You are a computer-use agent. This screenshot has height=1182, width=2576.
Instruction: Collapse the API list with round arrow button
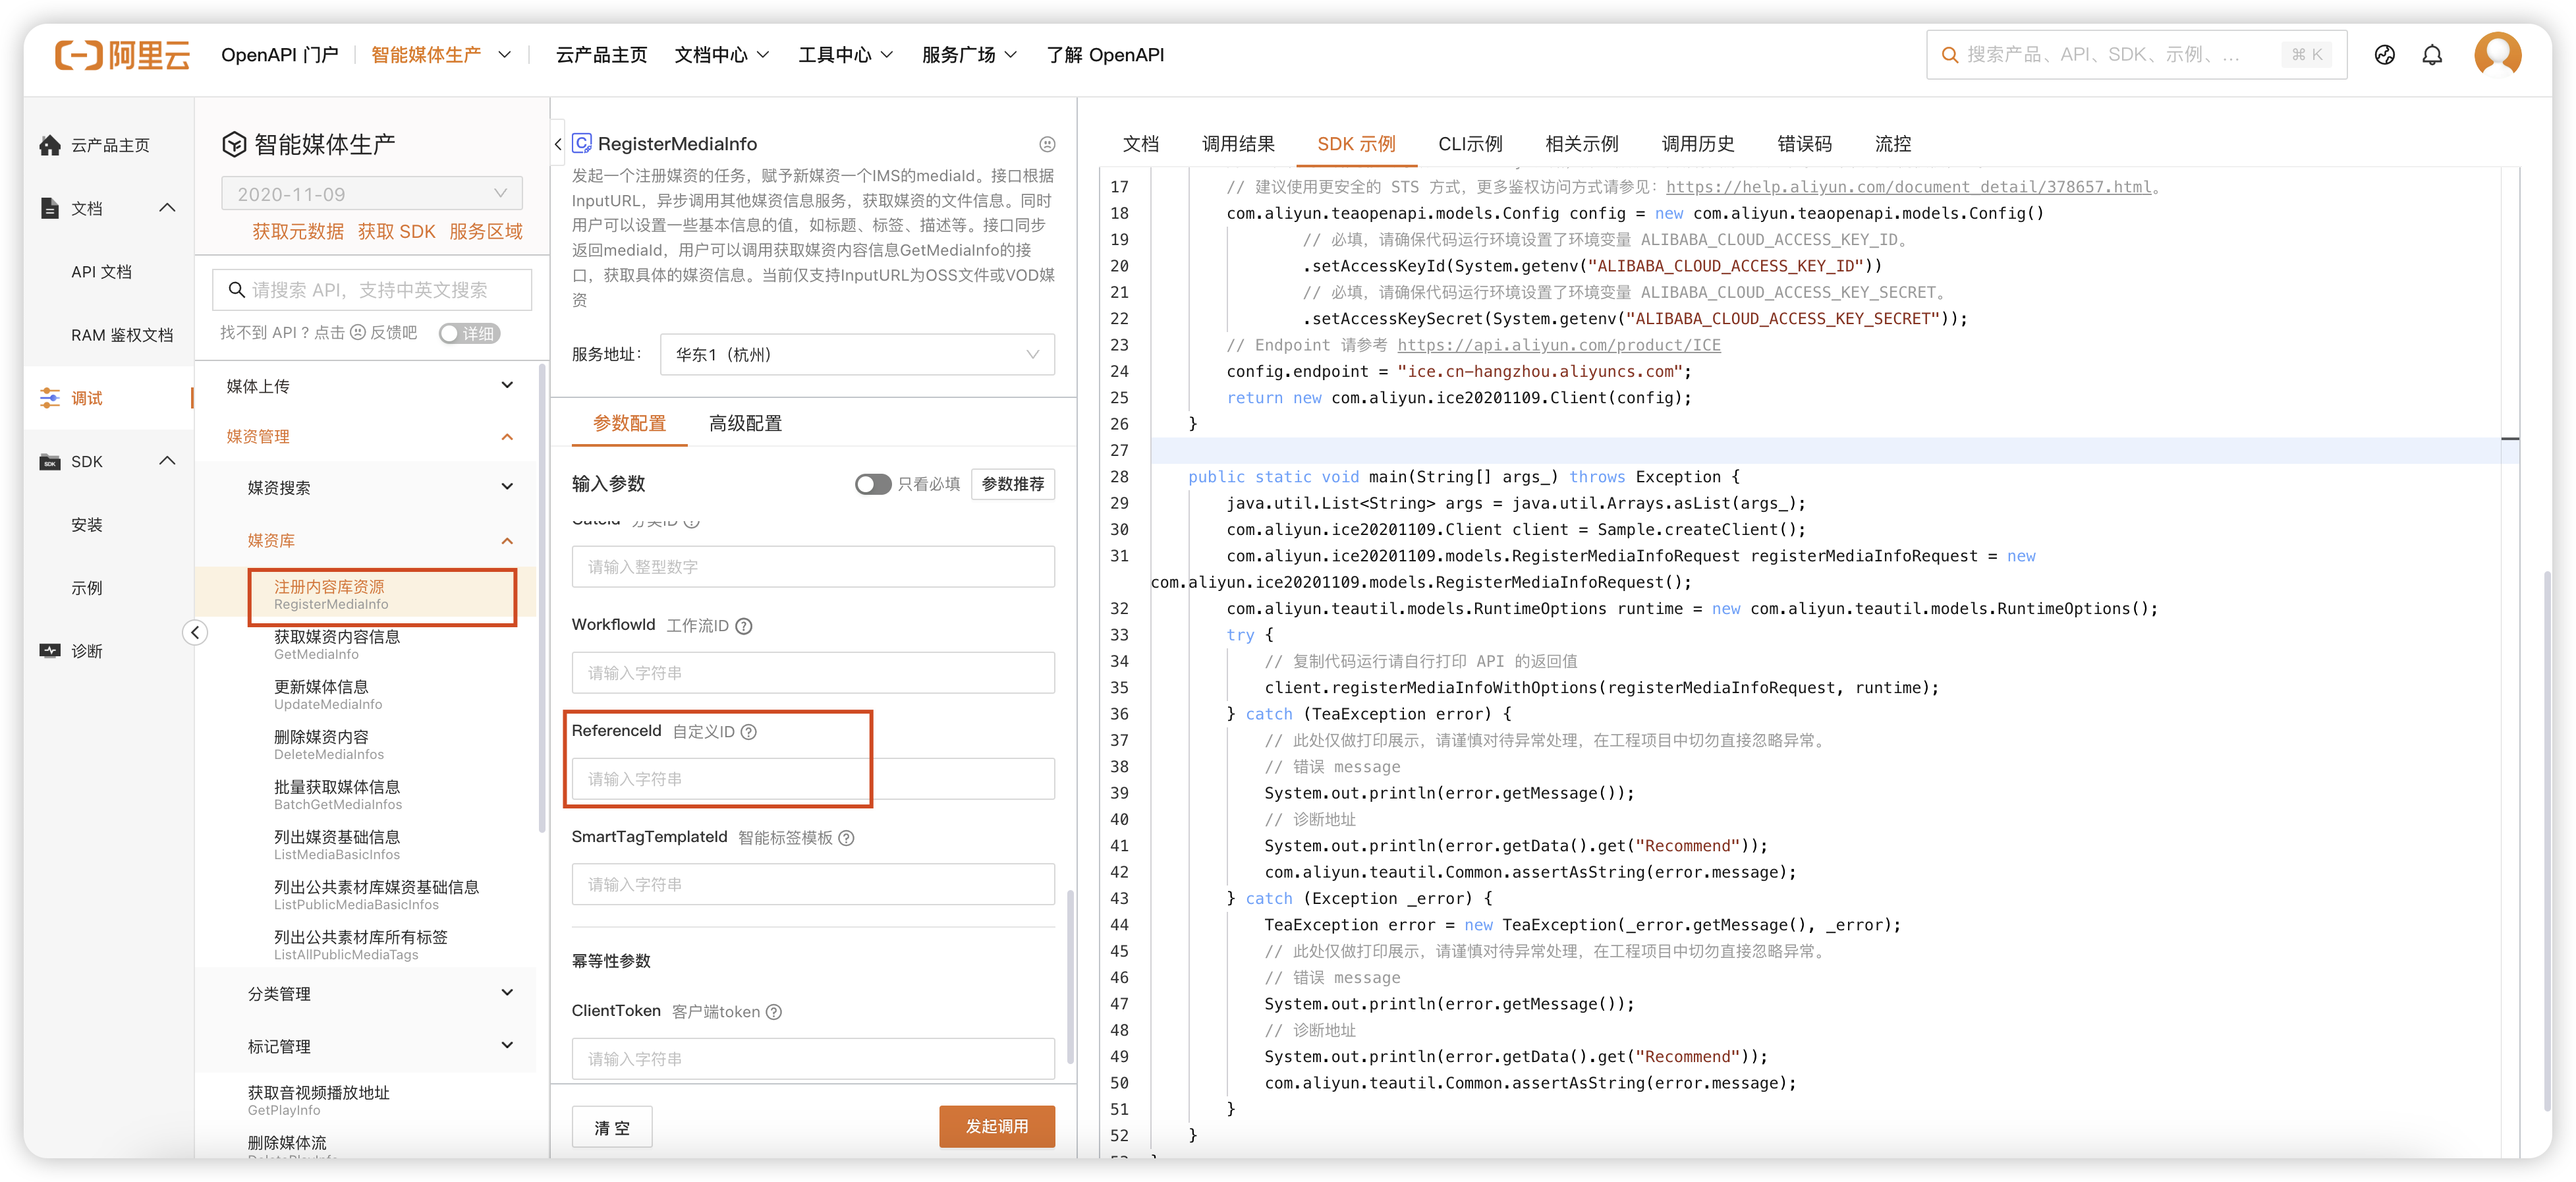[x=196, y=632]
